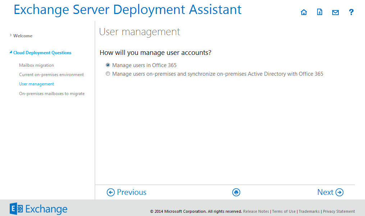Select User management in sidebar

(36, 84)
